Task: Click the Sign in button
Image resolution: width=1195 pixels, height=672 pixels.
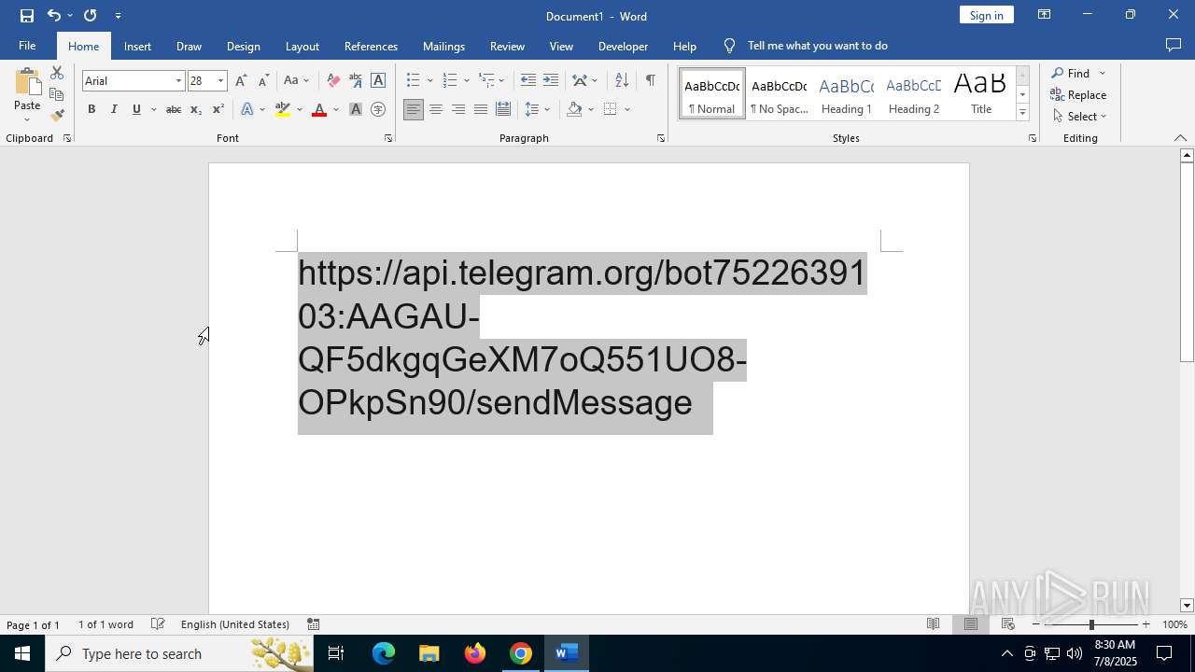Action: pos(986,15)
